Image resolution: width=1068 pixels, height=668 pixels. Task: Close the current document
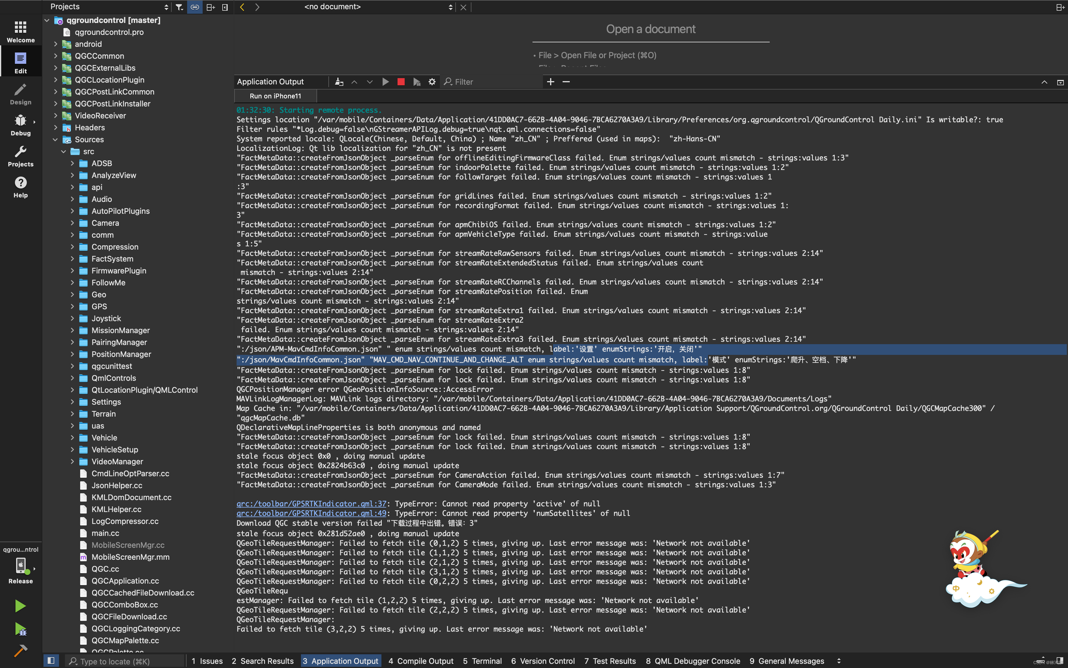tap(463, 7)
